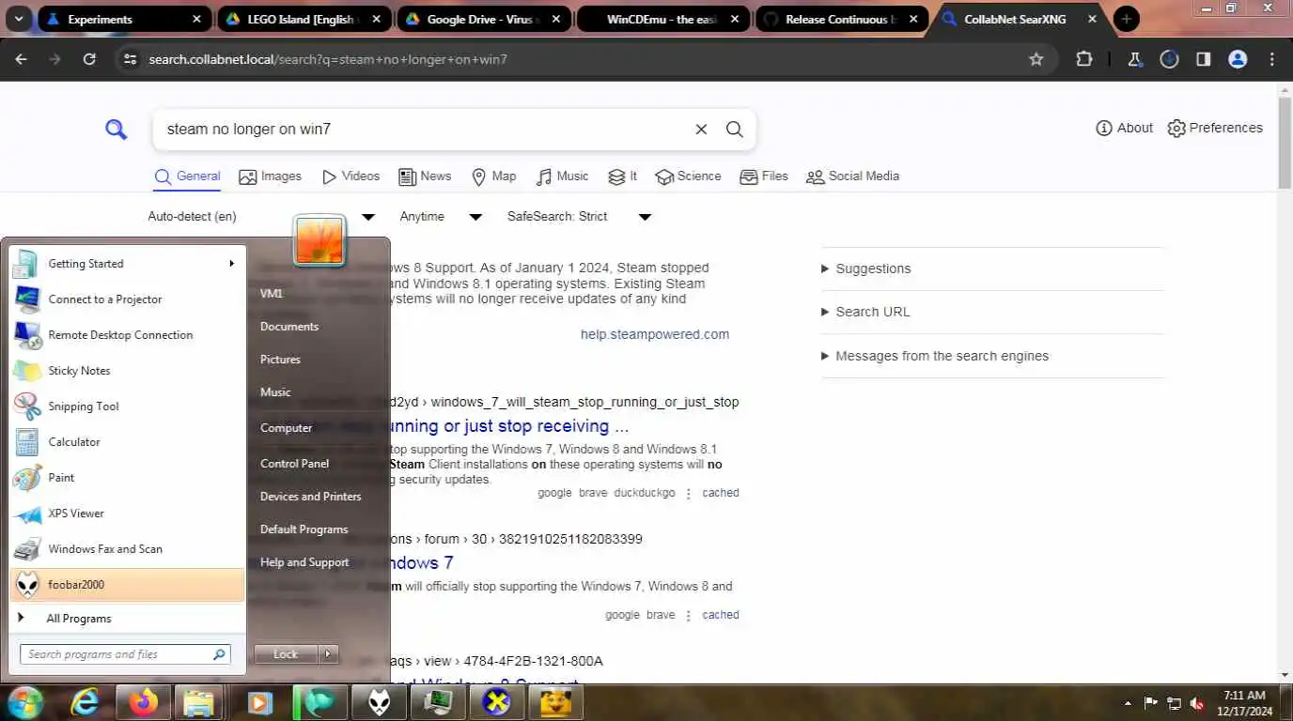This screenshot has height=721, width=1293.
Task: Go back to previous page
Action: (22, 59)
